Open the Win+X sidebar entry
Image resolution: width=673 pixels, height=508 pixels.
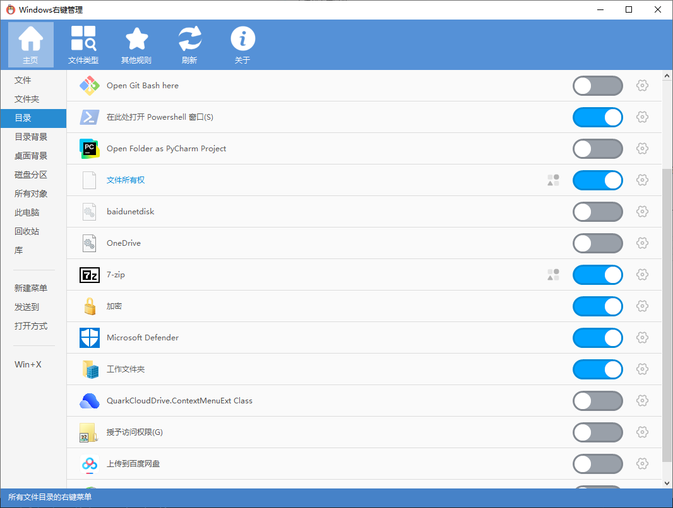point(28,364)
